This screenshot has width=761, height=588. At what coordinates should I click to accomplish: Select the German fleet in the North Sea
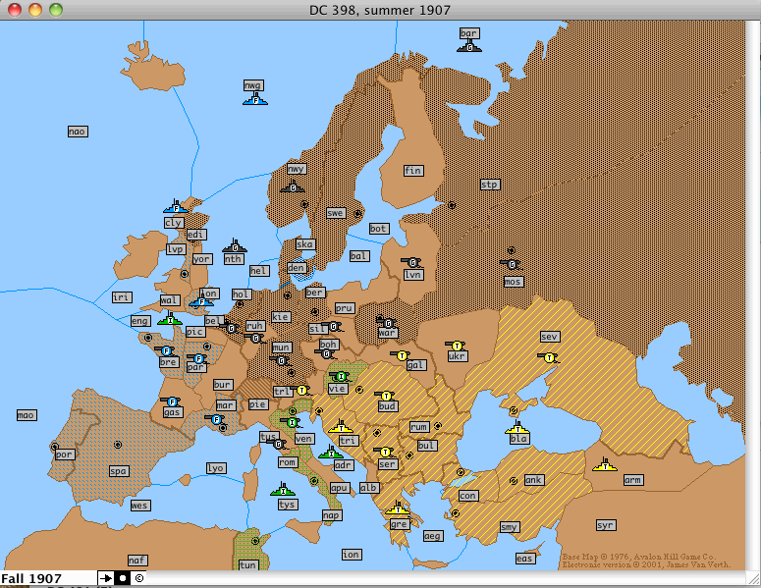pyautogui.click(x=235, y=246)
